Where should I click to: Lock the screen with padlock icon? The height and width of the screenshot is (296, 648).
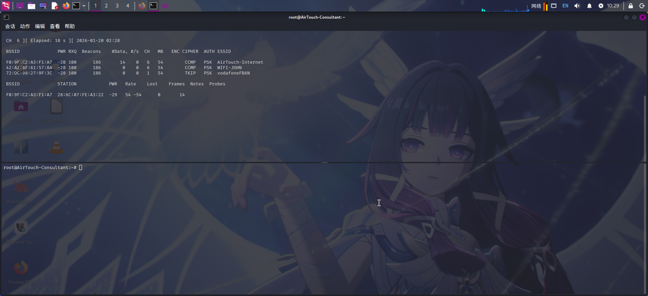[631, 6]
